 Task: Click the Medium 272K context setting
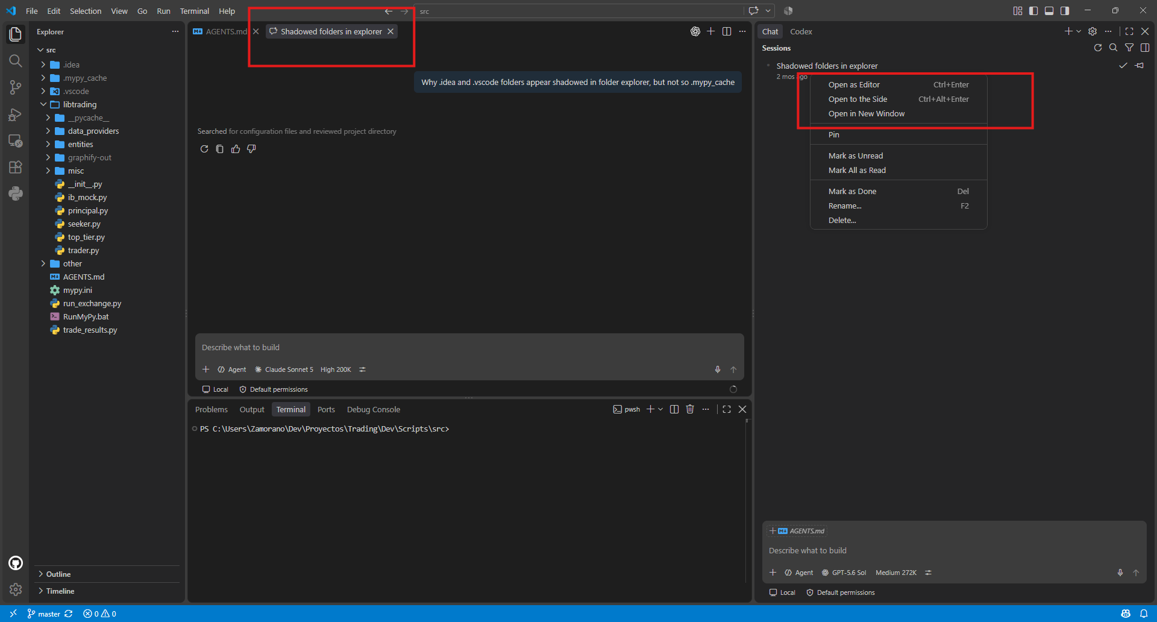tap(895, 573)
